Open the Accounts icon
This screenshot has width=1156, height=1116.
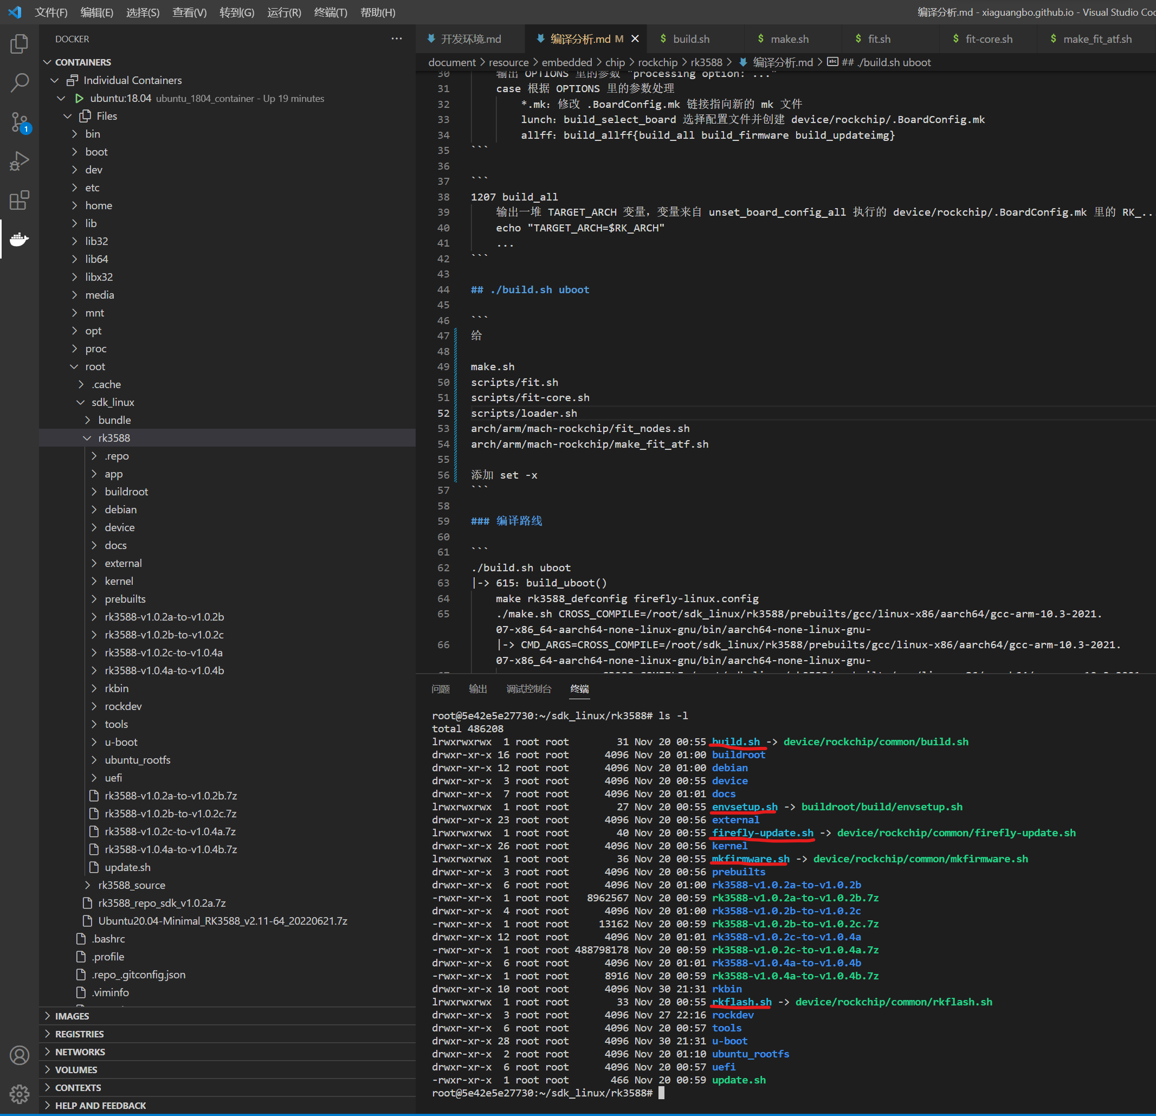point(20,1056)
